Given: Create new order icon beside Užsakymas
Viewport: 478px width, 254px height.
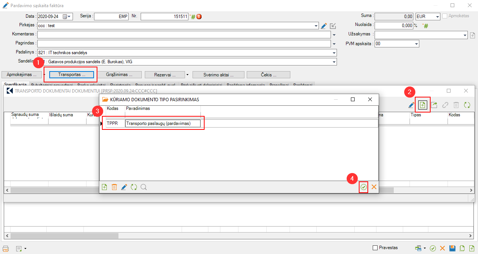Looking at the screenshot, I should 473,35.
